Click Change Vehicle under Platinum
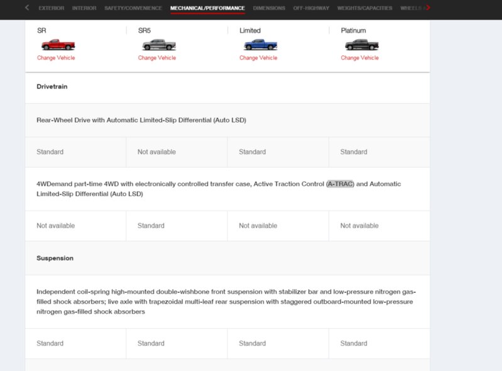The width and height of the screenshot is (502, 371). pyautogui.click(x=359, y=58)
